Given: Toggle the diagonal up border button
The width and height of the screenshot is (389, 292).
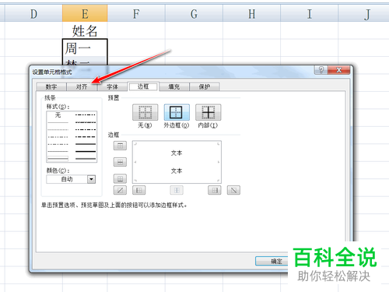Looking at the screenshot, I should (120, 190).
